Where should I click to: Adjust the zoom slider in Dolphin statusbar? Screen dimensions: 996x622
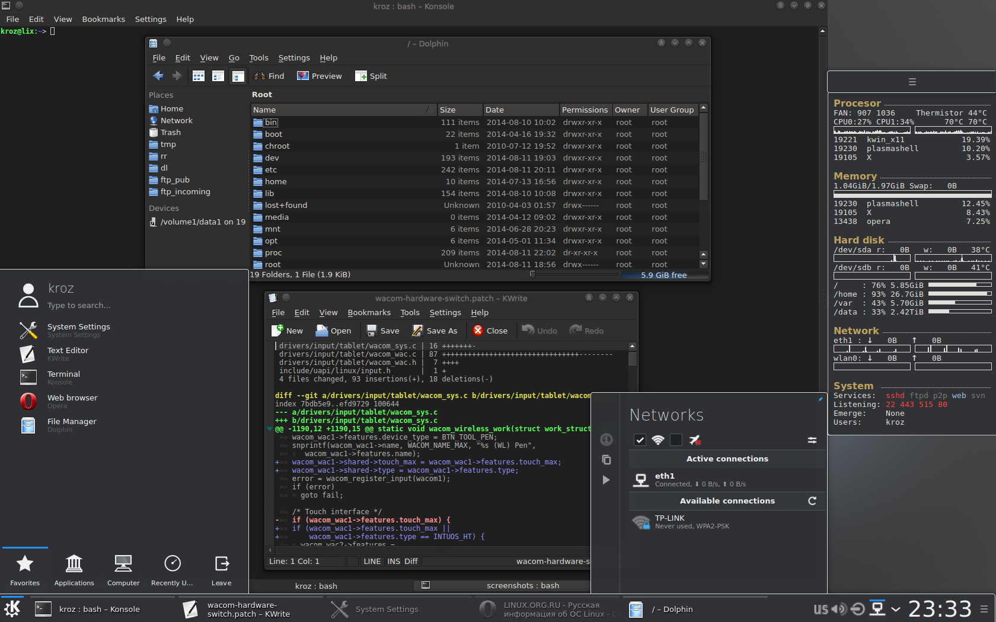pos(532,274)
